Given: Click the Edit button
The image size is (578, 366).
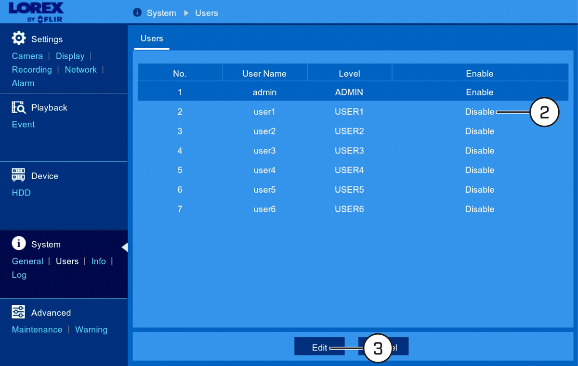Looking at the screenshot, I should (x=319, y=346).
